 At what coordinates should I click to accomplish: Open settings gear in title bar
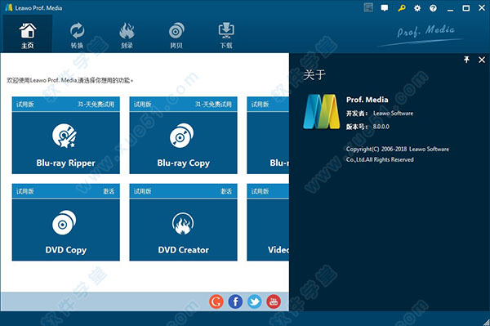point(417,8)
